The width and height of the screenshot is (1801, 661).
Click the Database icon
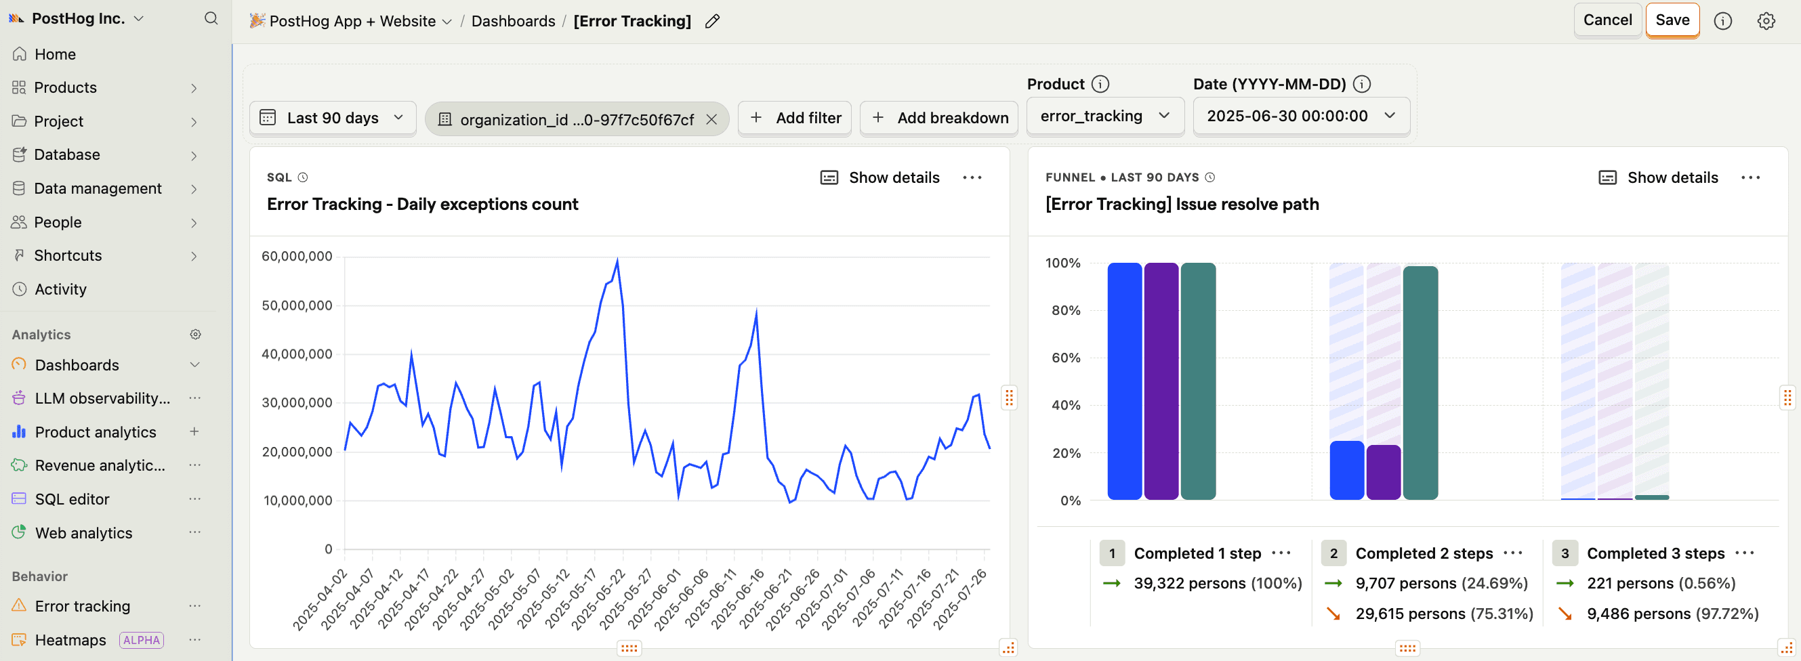click(19, 154)
